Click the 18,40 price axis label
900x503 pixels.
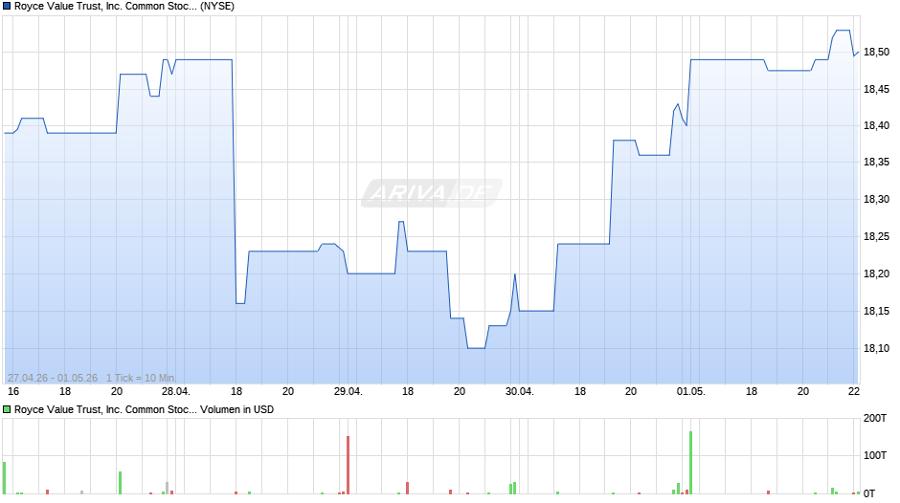(x=876, y=125)
